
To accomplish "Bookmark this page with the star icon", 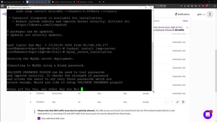I will pyautogui.click(x=164, y=6).
